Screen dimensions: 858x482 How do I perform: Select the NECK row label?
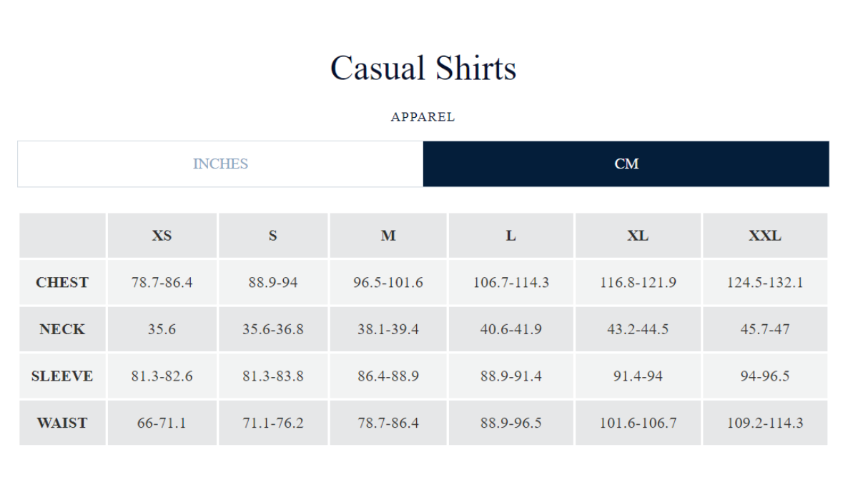click(62, 328)
